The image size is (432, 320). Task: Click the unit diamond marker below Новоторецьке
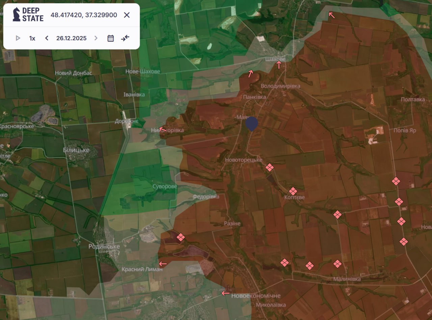(x=269, y=167)
